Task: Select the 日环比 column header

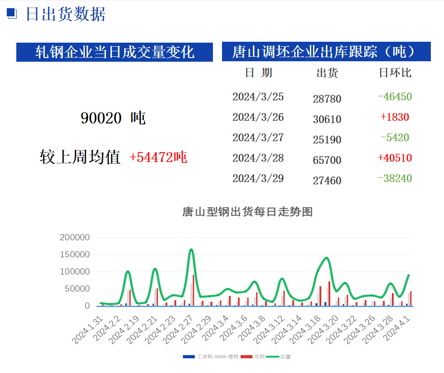Action: pos(395,73)
